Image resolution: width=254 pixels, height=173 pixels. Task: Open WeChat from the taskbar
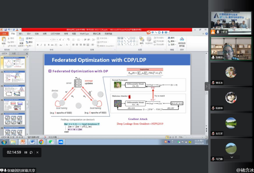[51, 142]
